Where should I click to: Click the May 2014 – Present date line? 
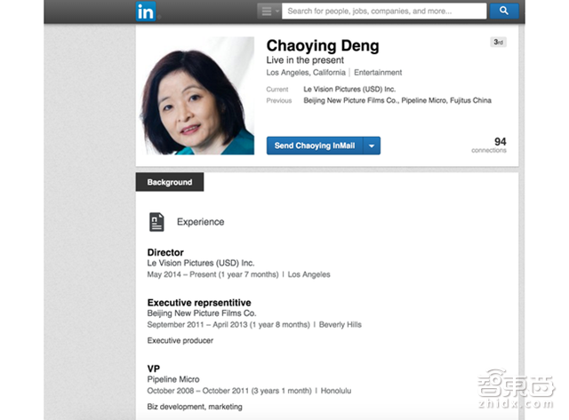pyautogui.click(x=212, y=274)
